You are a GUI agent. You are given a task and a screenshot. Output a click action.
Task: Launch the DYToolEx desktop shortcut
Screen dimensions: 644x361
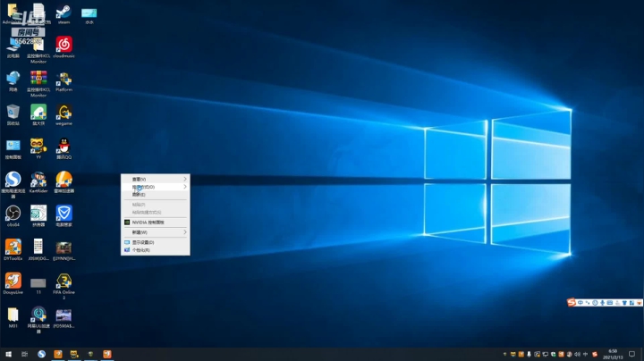tap(13, 250)
